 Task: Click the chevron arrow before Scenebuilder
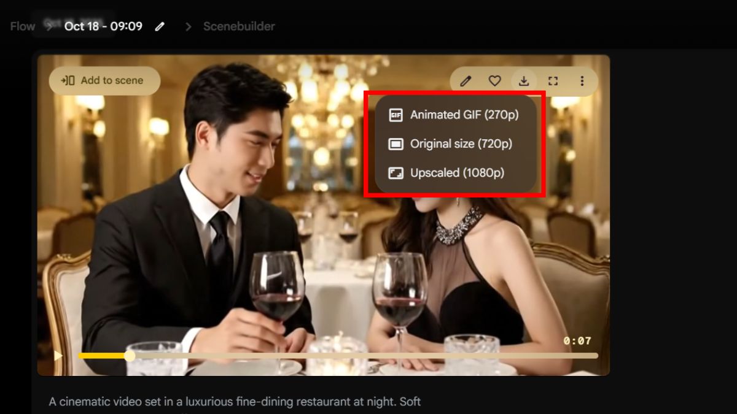189,26
